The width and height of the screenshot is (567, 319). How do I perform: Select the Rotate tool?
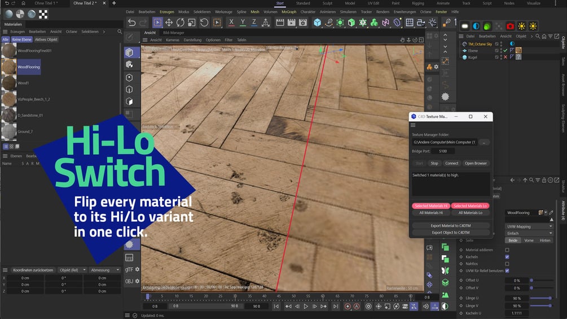(x=180, y=23)
